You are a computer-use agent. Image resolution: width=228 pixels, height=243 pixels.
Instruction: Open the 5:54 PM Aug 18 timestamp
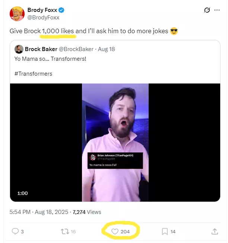pos(39,212)
